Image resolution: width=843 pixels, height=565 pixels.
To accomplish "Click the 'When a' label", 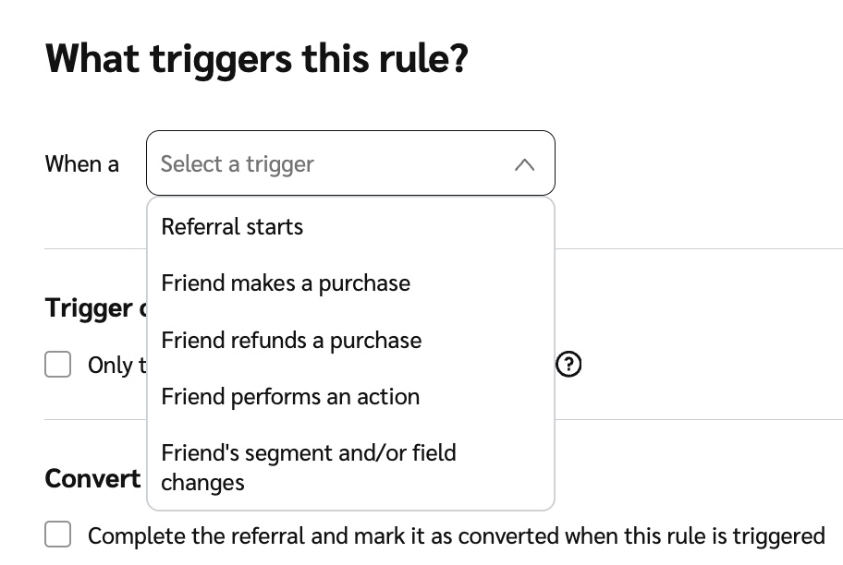I will 81,164.
